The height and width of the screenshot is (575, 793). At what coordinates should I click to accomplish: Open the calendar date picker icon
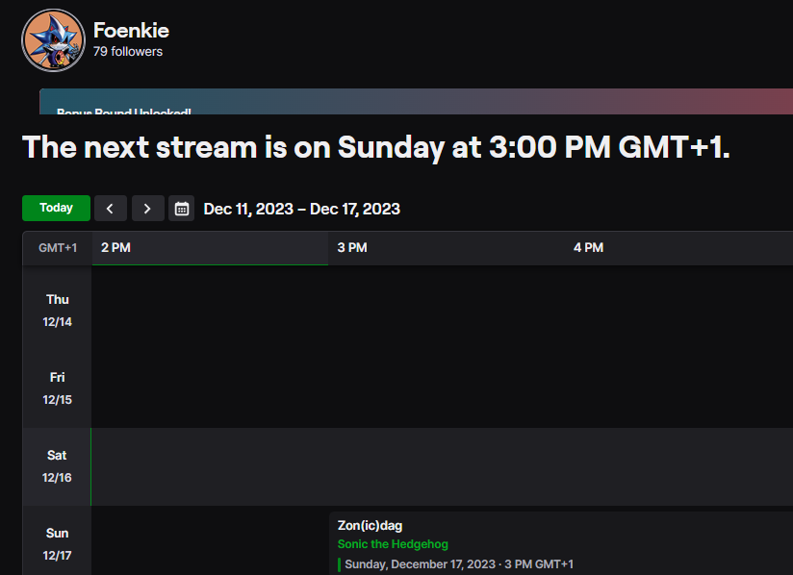[181, 209]
